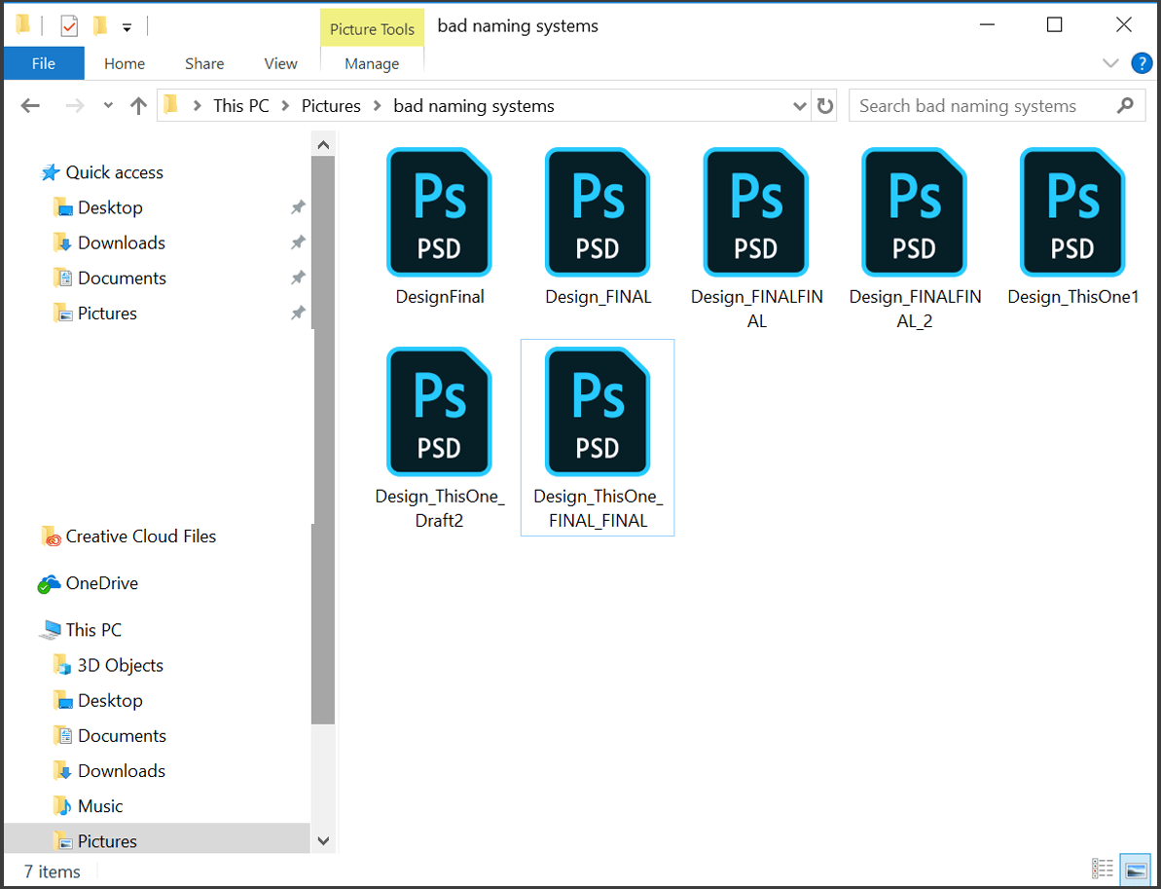Image resolution: width=1161 pixels, height=889 pixels.
Task: Open the DesignFinal PSD file icon
Action: [x=439, y=212]
